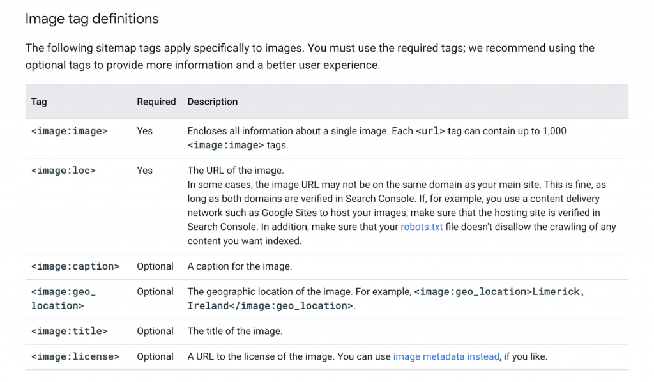Click the Tag column header
Image resolution: width=654 pixels, height=382 pixels.
(x=39, y=102)
